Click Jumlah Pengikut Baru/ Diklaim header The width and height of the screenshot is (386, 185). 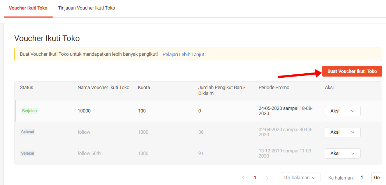[x=222, y=90]
